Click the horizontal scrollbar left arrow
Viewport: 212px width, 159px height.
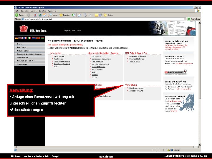[16, 147]
